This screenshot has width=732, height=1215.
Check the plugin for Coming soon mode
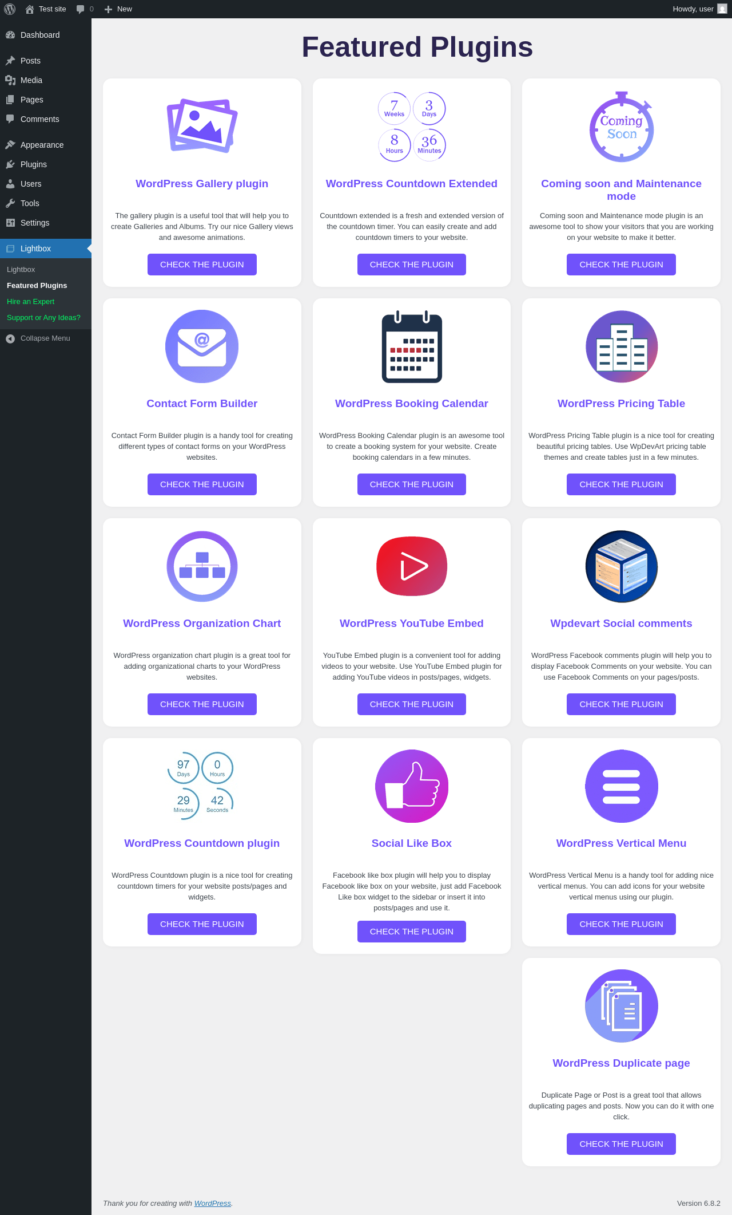coord(622,265)
